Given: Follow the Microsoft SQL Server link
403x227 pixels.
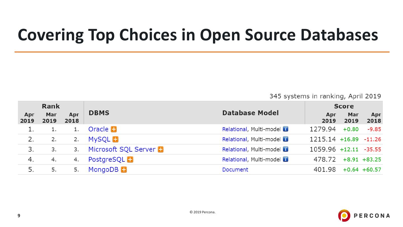Looking at the screenshot, I should click(x=122, y=149).
